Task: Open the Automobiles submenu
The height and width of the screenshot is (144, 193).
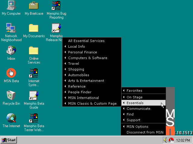Action: (92, 75)
